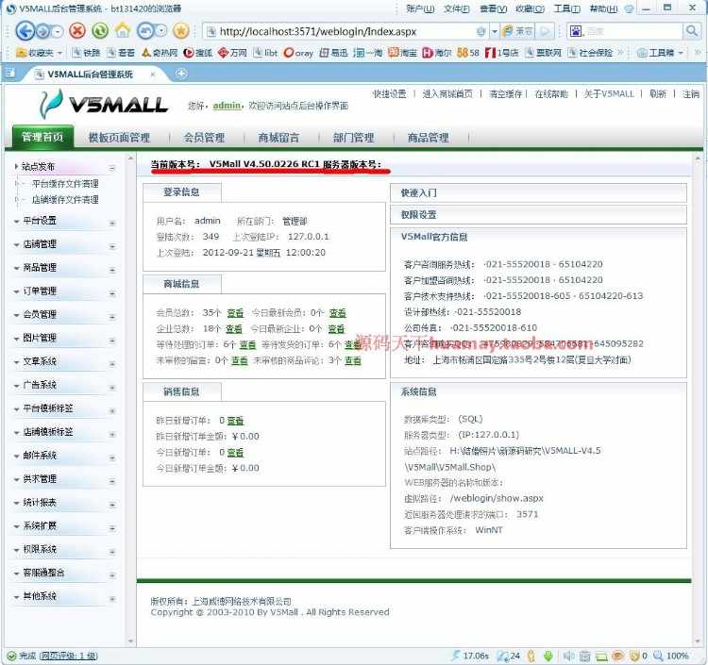Open the 工具(T) browser menu
708x665 pixels.
tap(566, 8)
